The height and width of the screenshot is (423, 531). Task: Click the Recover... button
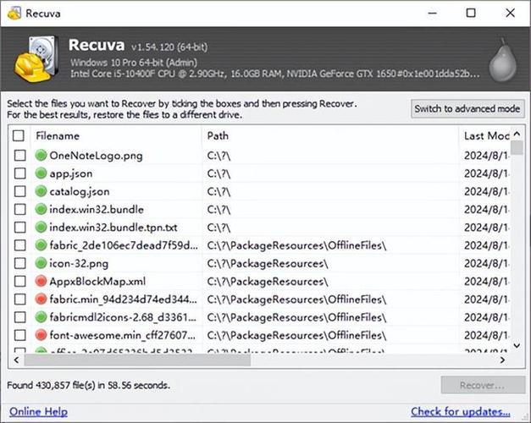483,385
